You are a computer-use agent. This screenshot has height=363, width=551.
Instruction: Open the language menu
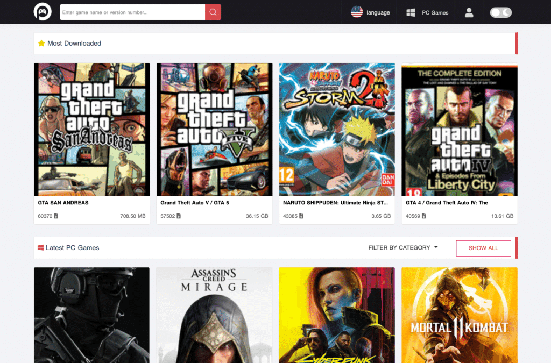370,12
